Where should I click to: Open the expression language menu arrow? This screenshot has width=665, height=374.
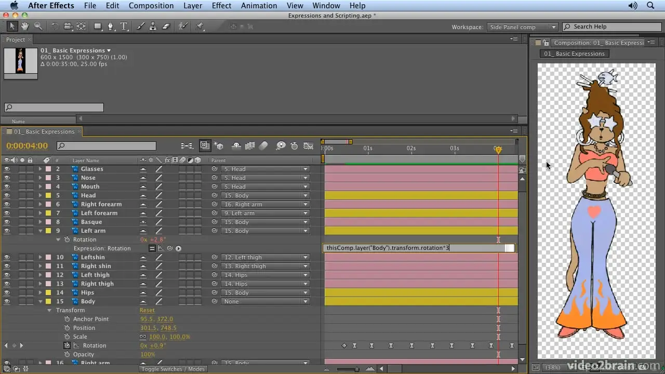[178, 248]
